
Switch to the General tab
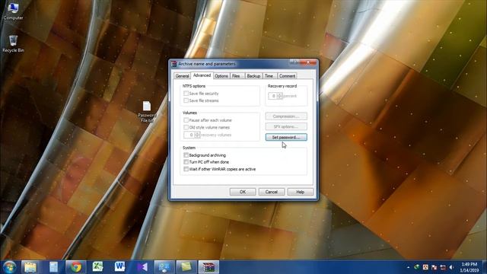[182, 76]
